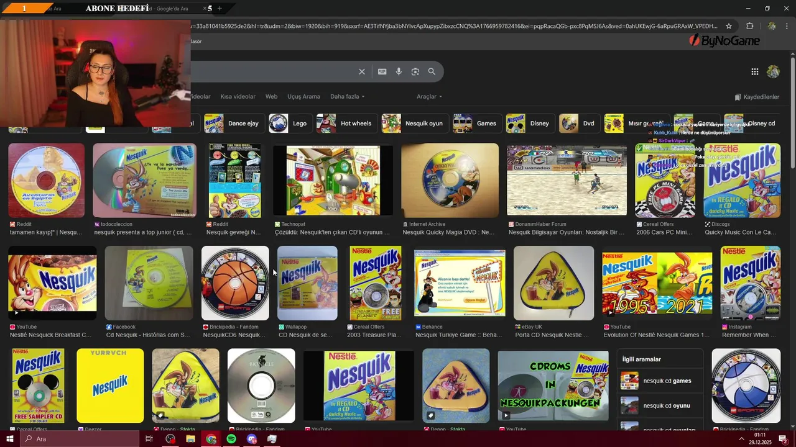
Task: Open 'Nestlé Nesquick Breakfast C...' YouTube caption
Action: tap(50, 335)
